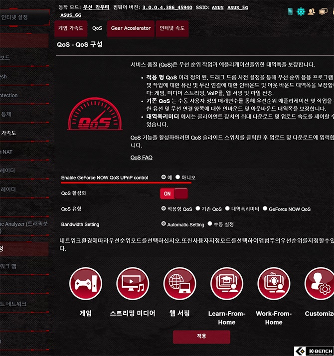Toggle the QoS 활성화 ON switch
This screenshot has height=356, width=334.
(174, 193)
